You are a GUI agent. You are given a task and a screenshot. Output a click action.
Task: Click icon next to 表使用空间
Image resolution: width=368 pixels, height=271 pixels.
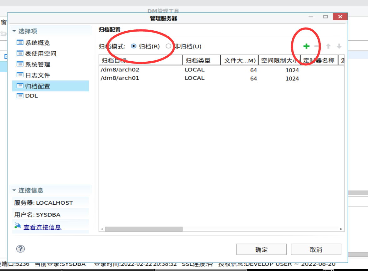click(20, 53)
